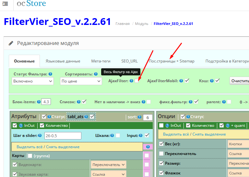Click help icon next to parent
The height and width of the screenshot is (177, 249).
[224, 102]
